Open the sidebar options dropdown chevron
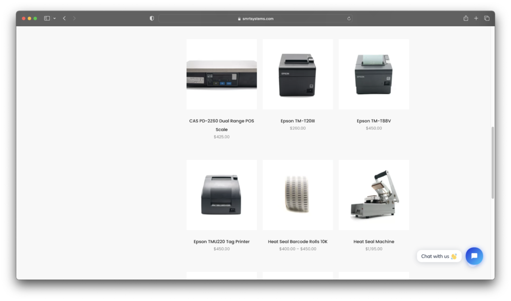This screenshot has height=301, width=511. pos(54,18)
